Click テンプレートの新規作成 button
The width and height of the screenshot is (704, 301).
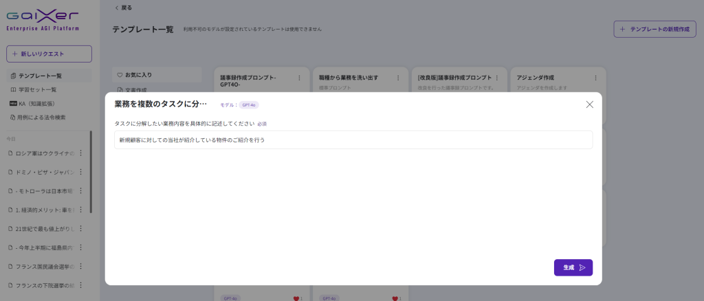point(654,29)
